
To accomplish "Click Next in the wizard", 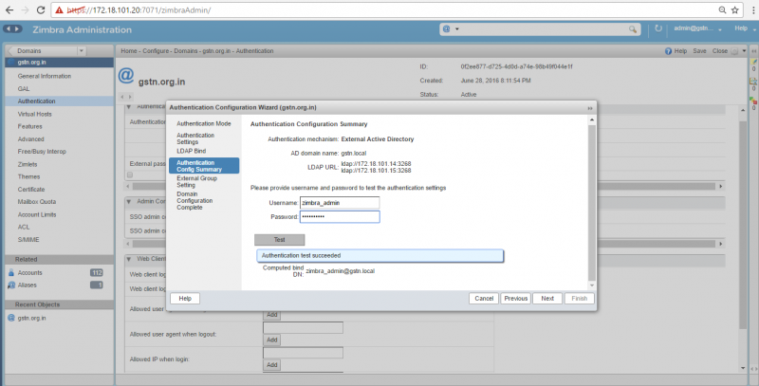I will coord(547,299).
